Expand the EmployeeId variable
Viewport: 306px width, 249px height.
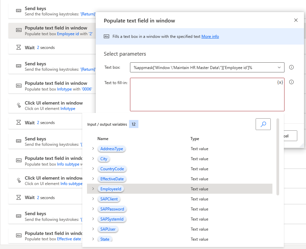point(93,189)
